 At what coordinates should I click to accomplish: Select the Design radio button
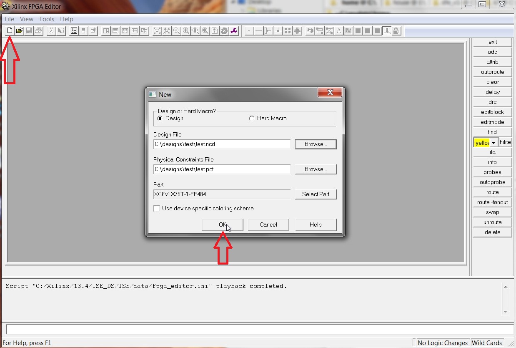160,118
